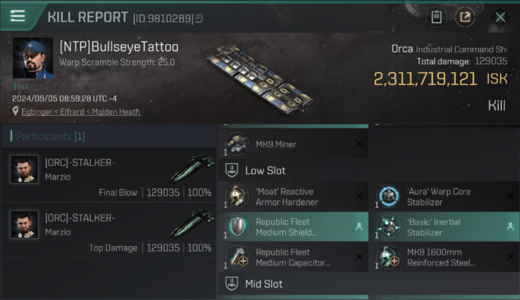Image resolution: width=520 pixels, height=300 pixels.
Task: Open Top Damage participant Marzio's portrait
Action: click(24, 224)
